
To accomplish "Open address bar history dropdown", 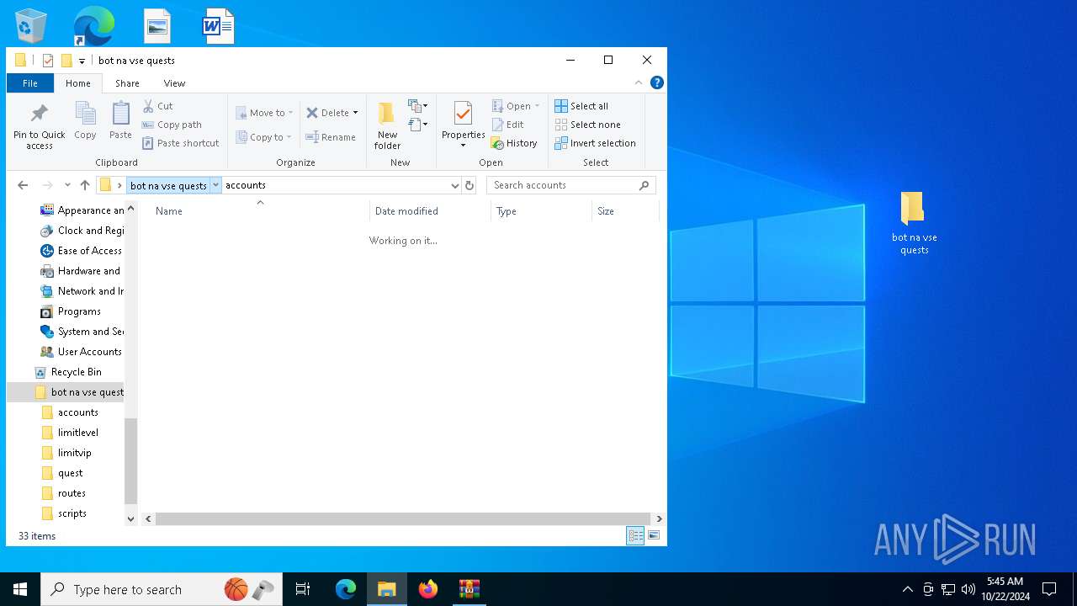I will [x=454, y=185].
